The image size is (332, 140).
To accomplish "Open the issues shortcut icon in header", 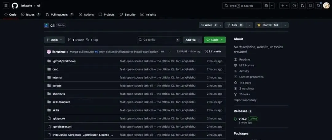I will pyautogui.click(x=294, y=6).
